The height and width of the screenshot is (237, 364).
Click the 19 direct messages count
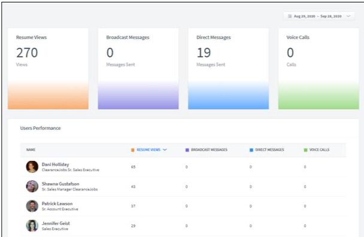tap(204, 53)
